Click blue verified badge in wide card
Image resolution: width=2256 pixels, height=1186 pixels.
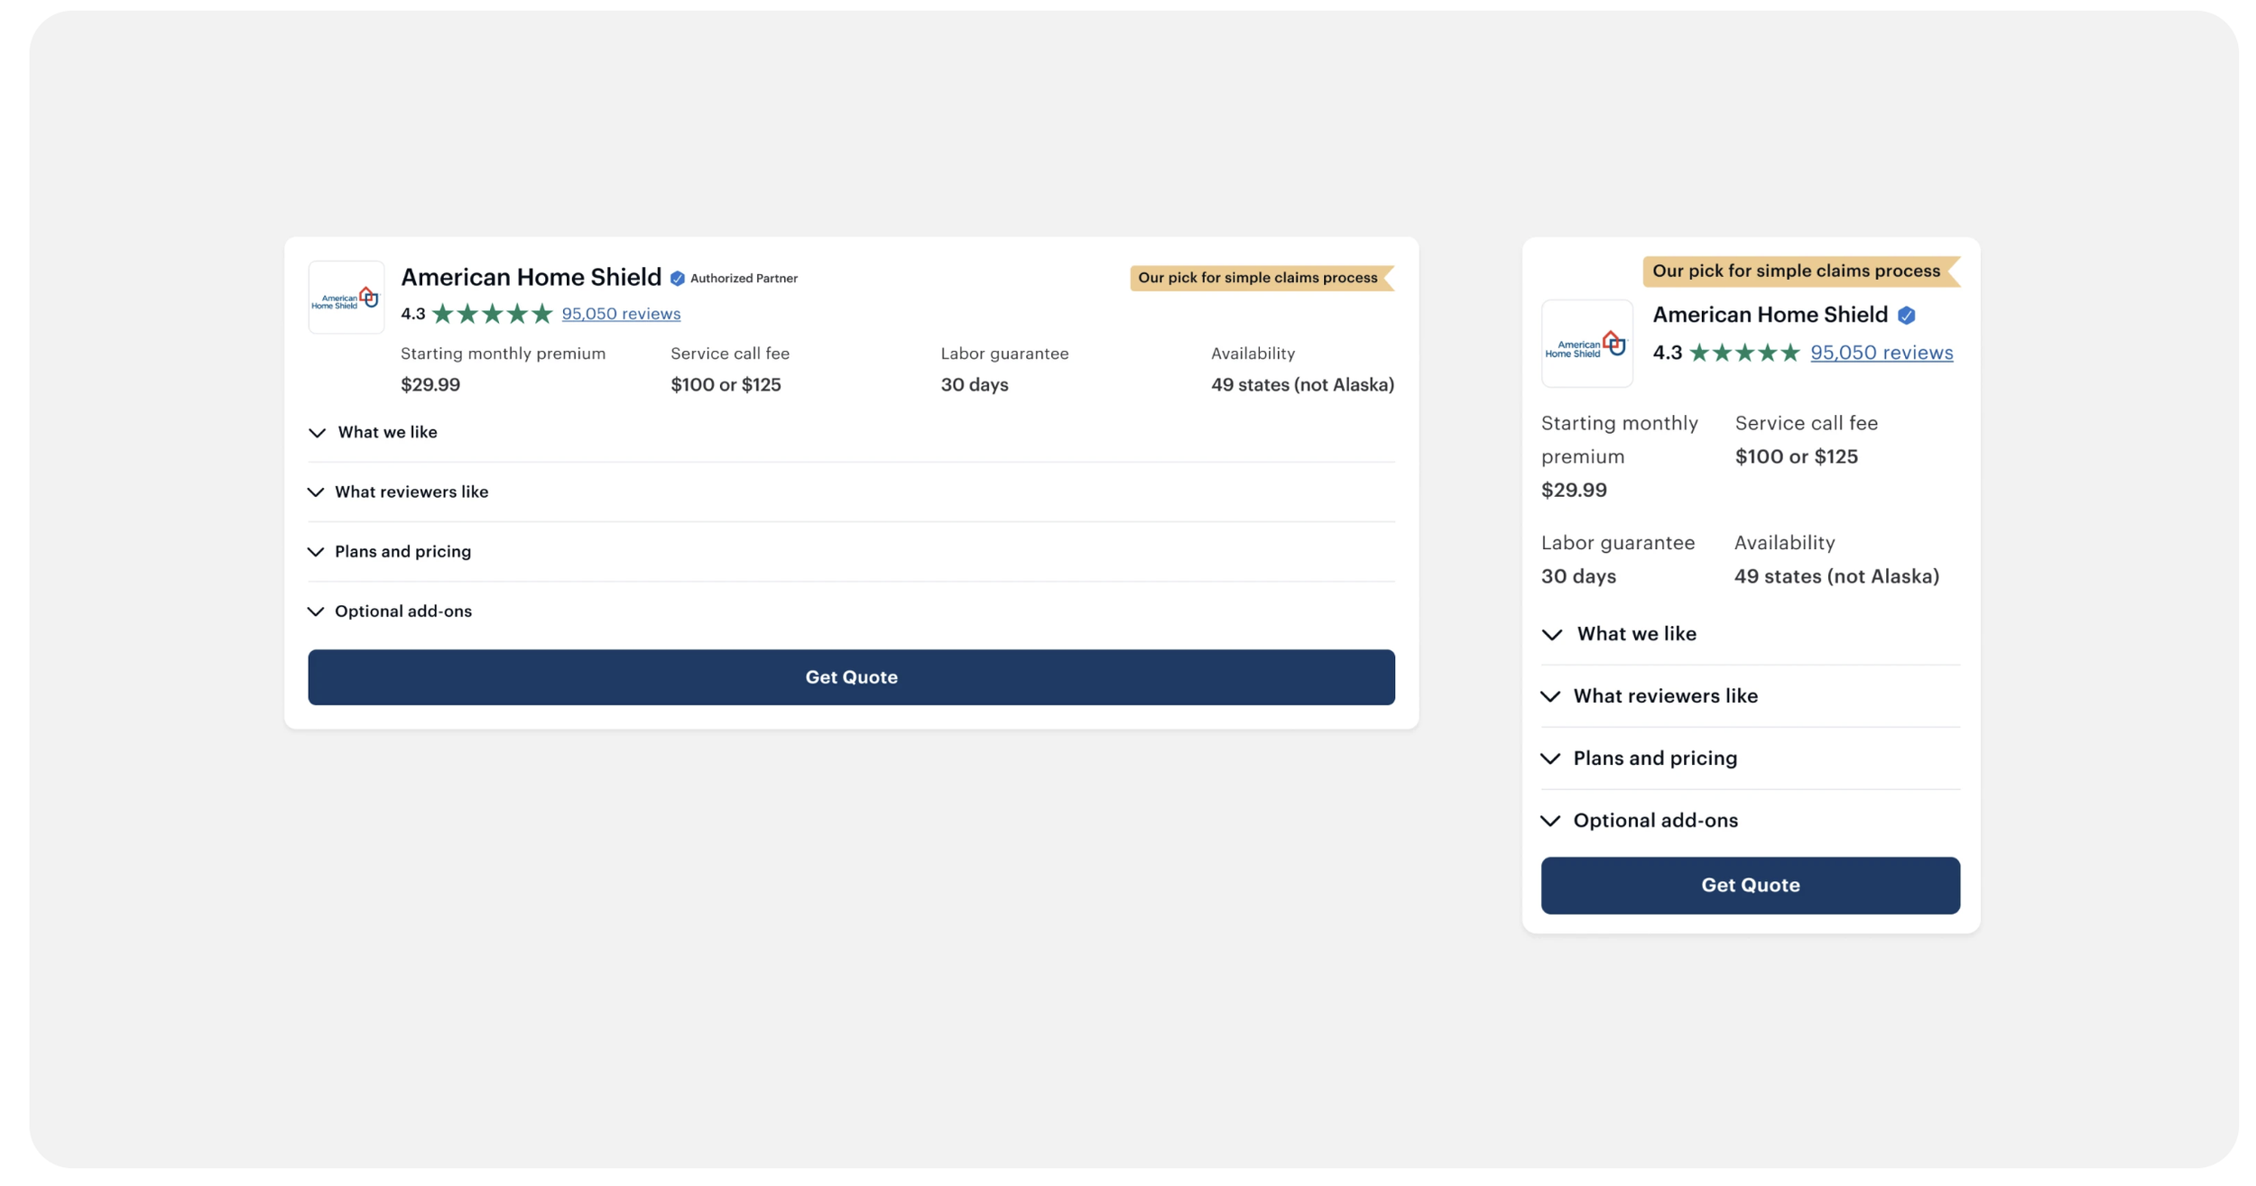tap(677, 279)
